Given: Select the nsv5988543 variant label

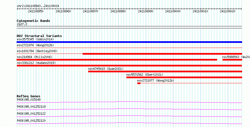Looking at the screenshot, I should click(x=236, y=57).
